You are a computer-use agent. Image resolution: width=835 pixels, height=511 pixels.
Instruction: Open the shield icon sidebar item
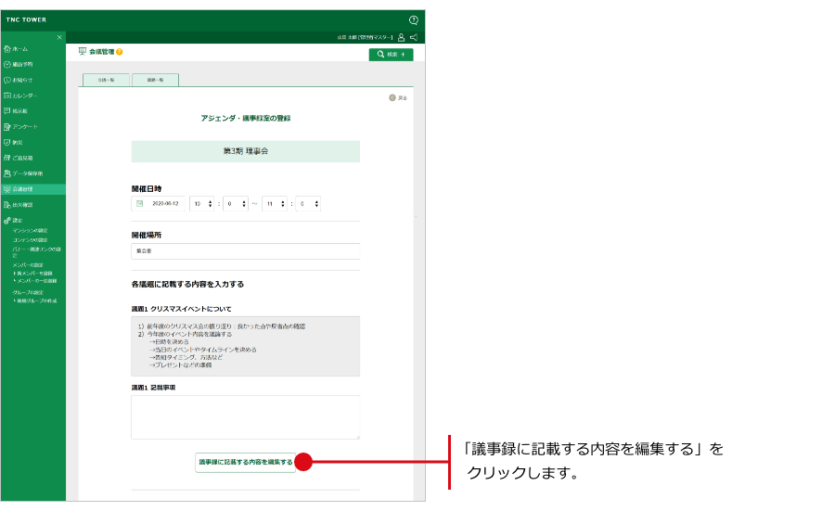(13, 142)
